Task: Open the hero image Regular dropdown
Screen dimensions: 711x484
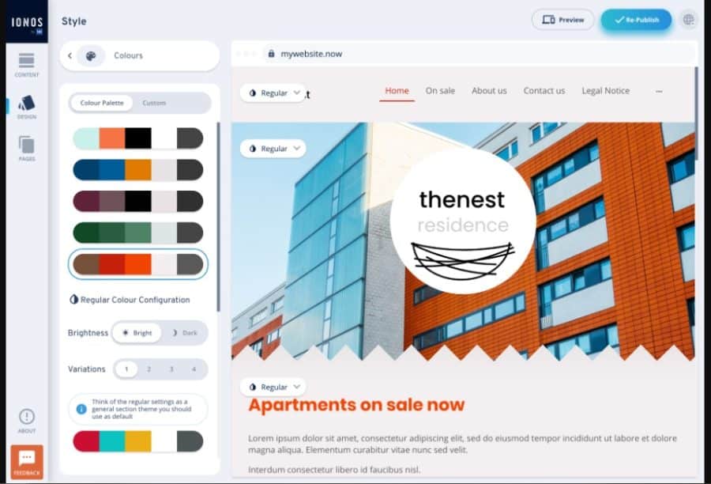Action: [x=273, y=149]
